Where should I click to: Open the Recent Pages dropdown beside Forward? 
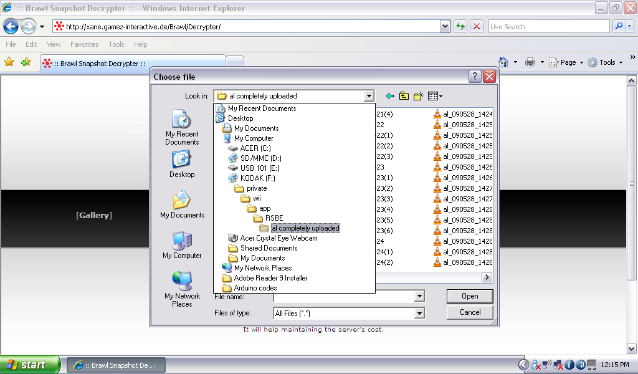[42, 27]
